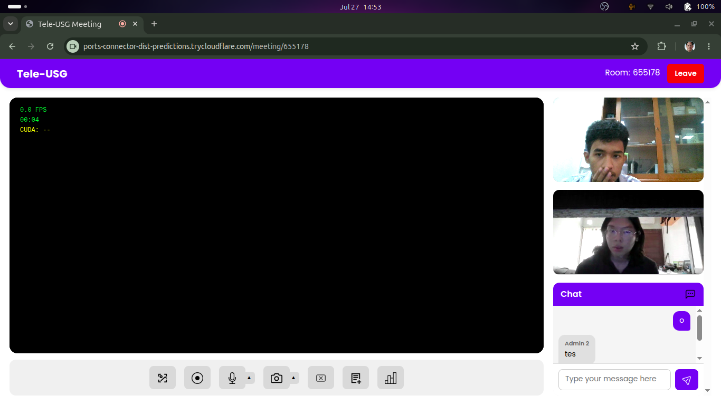Open the bar chart statistics icon
The height and width of the screenshot is (405, 721).
[391, 378]
